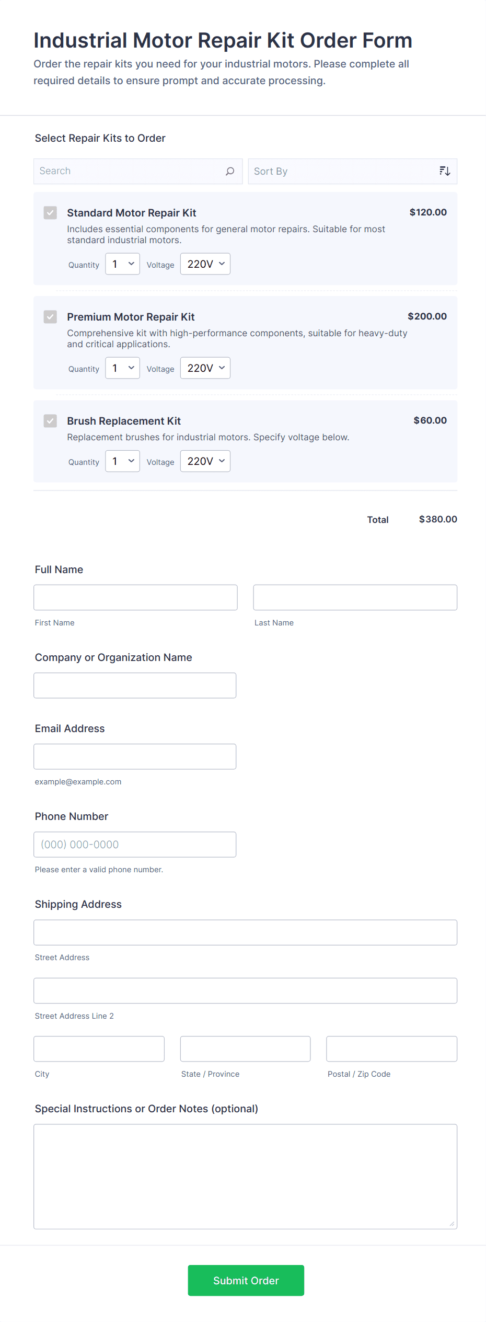Open the quantity dropdown for Standard Motor Repair Kit
This screenshot has height=1322, width=486.
click(x=122, y=264)
